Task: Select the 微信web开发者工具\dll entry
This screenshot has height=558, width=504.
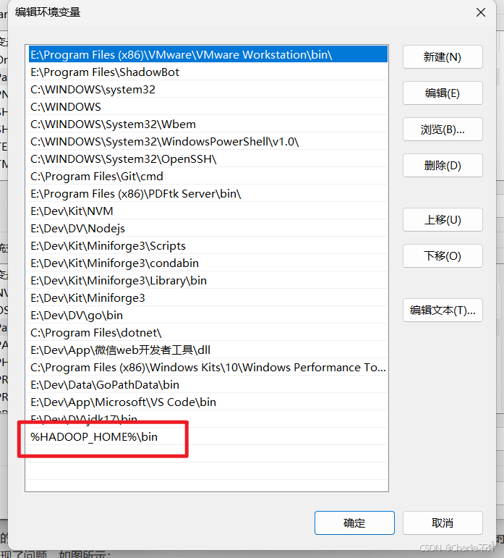Action: click(207, 350)
